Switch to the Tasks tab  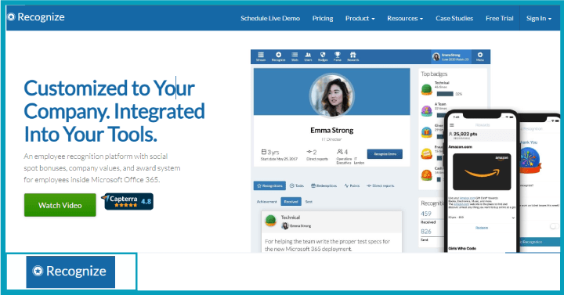pos(297,185)
